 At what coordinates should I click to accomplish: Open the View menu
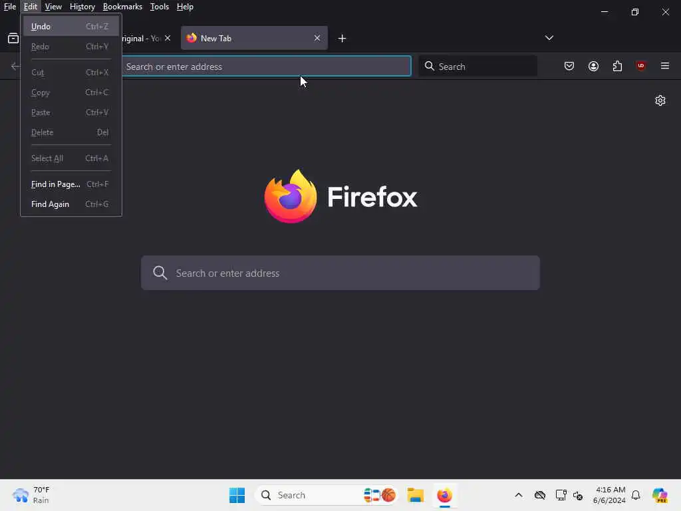pyautogui.click(x=53, y=7)
